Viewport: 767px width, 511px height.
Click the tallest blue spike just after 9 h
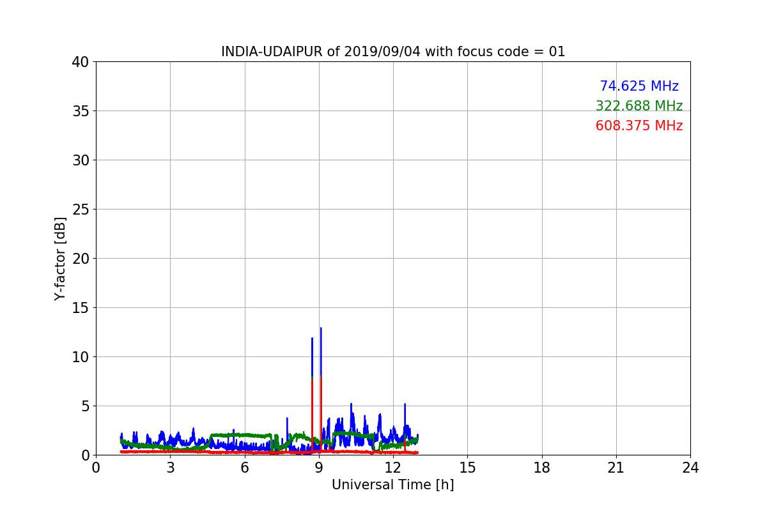pos(321,351)
